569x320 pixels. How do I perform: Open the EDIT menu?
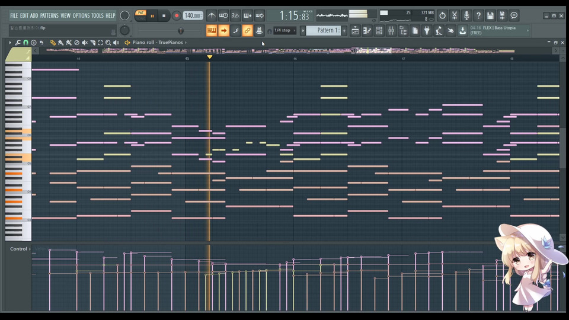point(24,15)
